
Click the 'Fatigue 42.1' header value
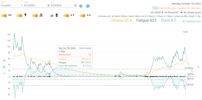click(x=146, y=20)
